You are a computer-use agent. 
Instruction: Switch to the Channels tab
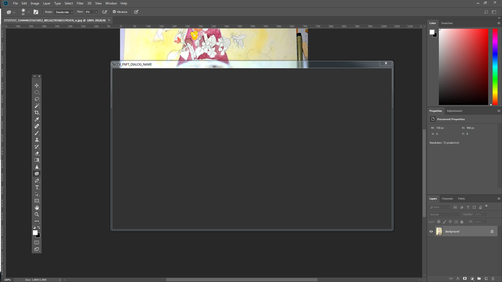click(x=447, y=199)
